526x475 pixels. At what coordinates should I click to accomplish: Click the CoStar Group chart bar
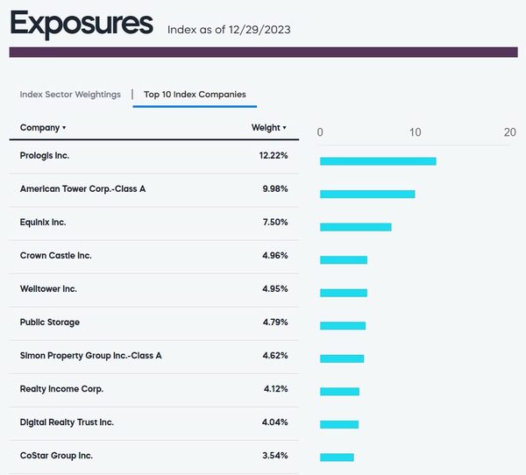point(337,457)
